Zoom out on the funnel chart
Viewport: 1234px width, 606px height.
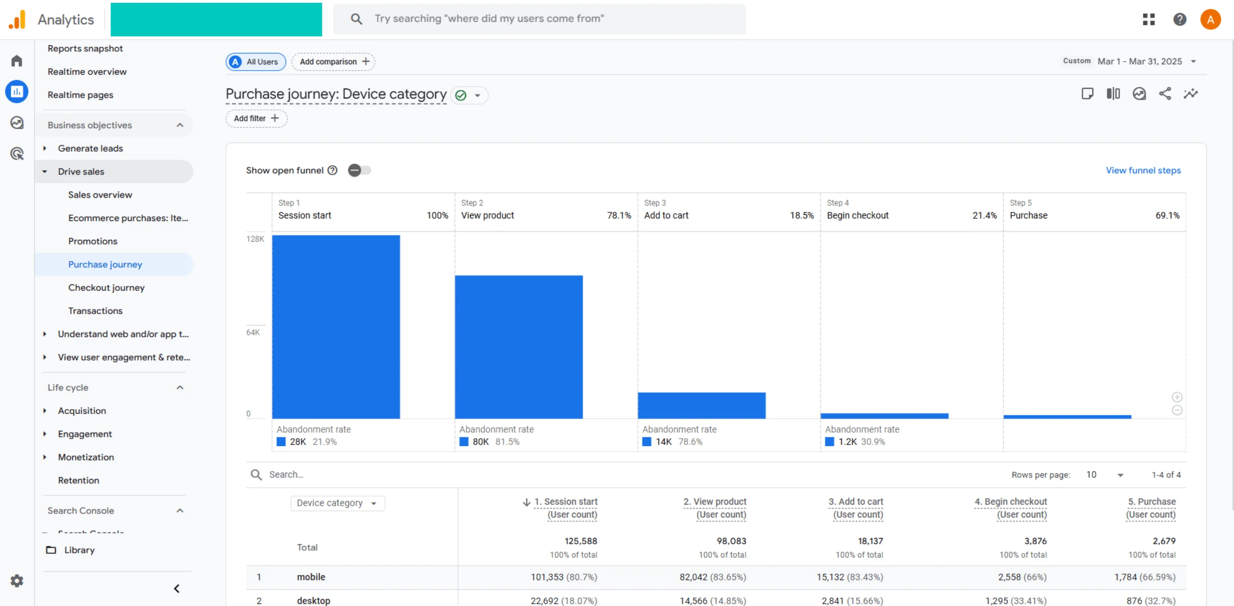(1177, 410)
